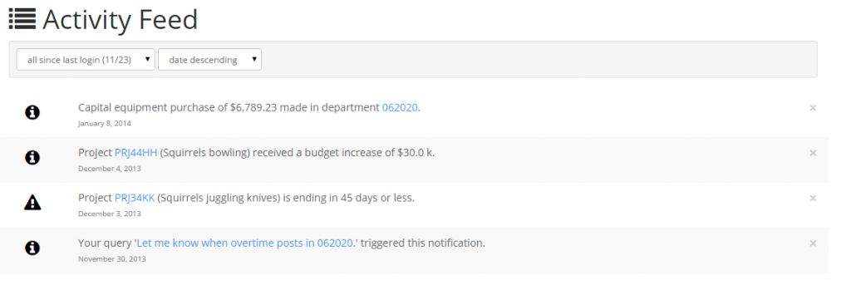Click warning triangle icon for PRJ34KK
This screenshot has width=851, height=300.
pos(32,203)
